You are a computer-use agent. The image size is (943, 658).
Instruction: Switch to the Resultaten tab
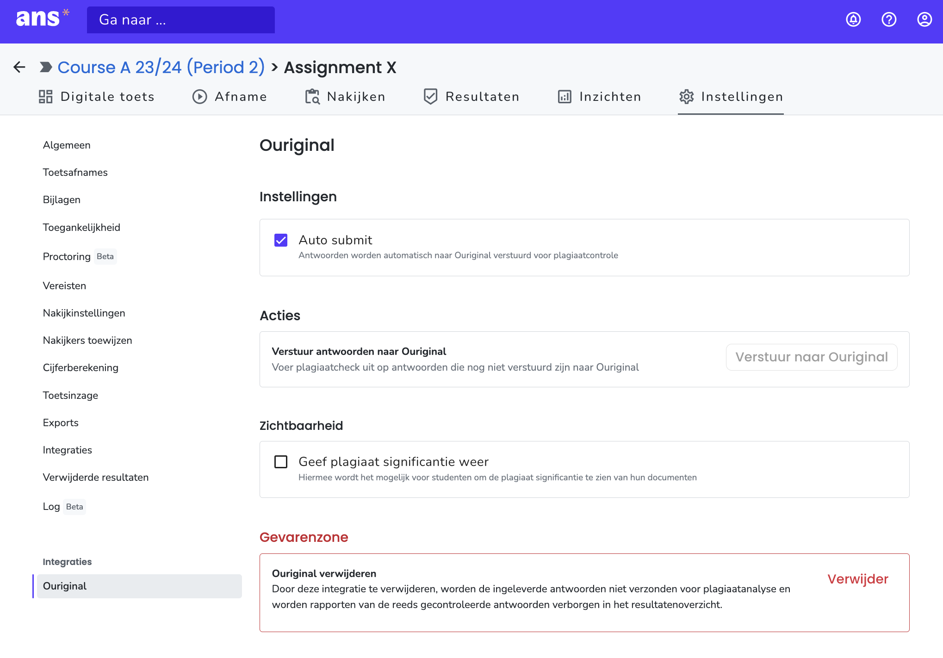pos(471,97)
